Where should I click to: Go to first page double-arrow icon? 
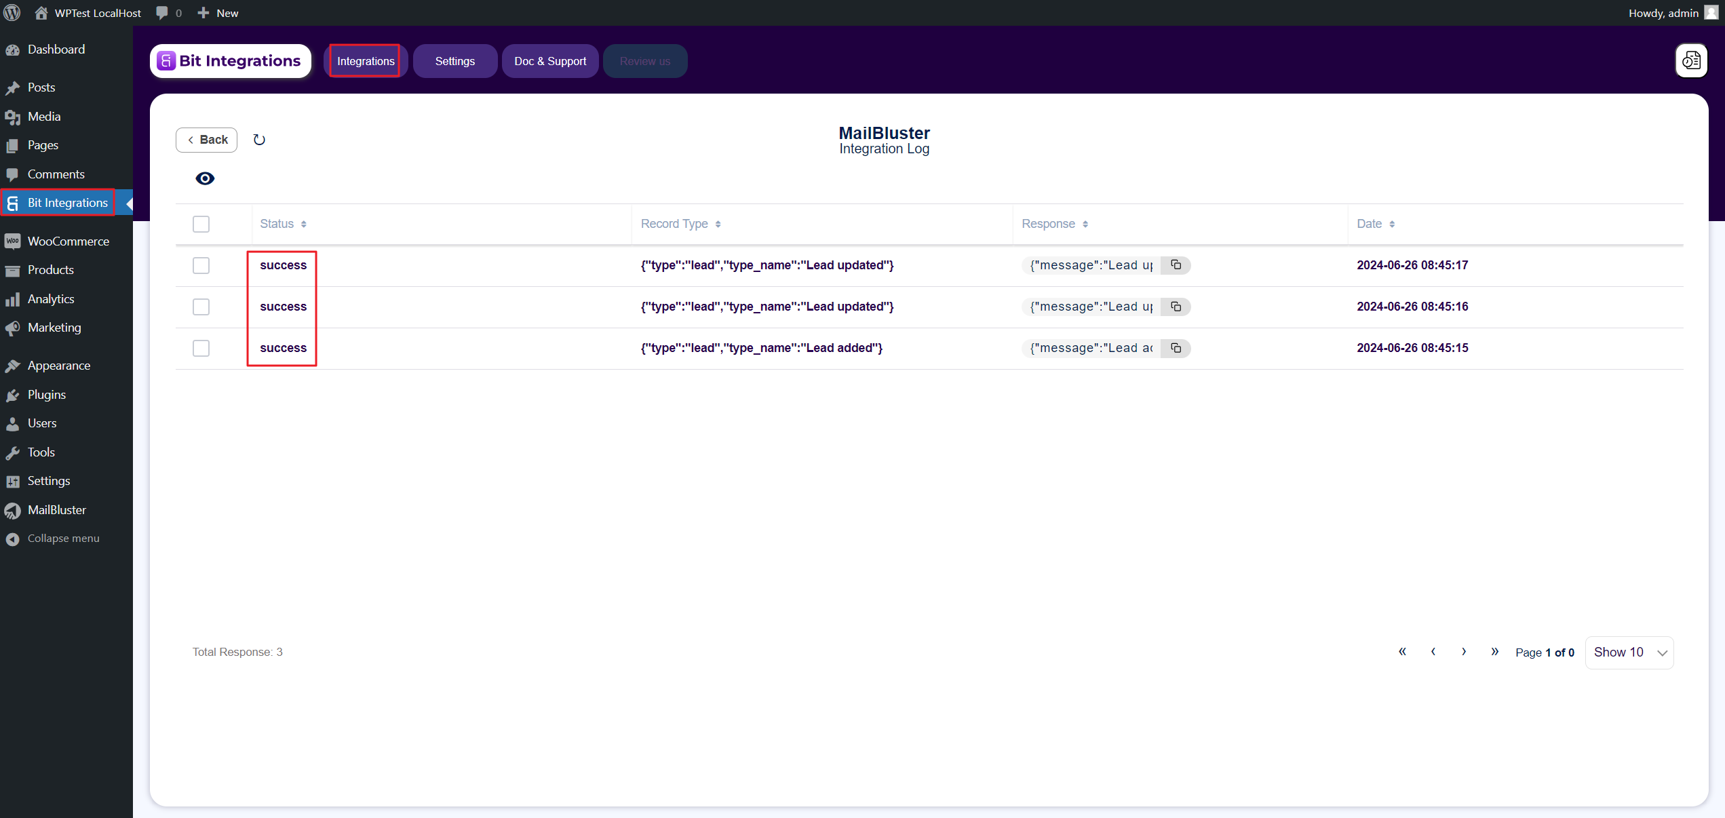[1402, 652]
